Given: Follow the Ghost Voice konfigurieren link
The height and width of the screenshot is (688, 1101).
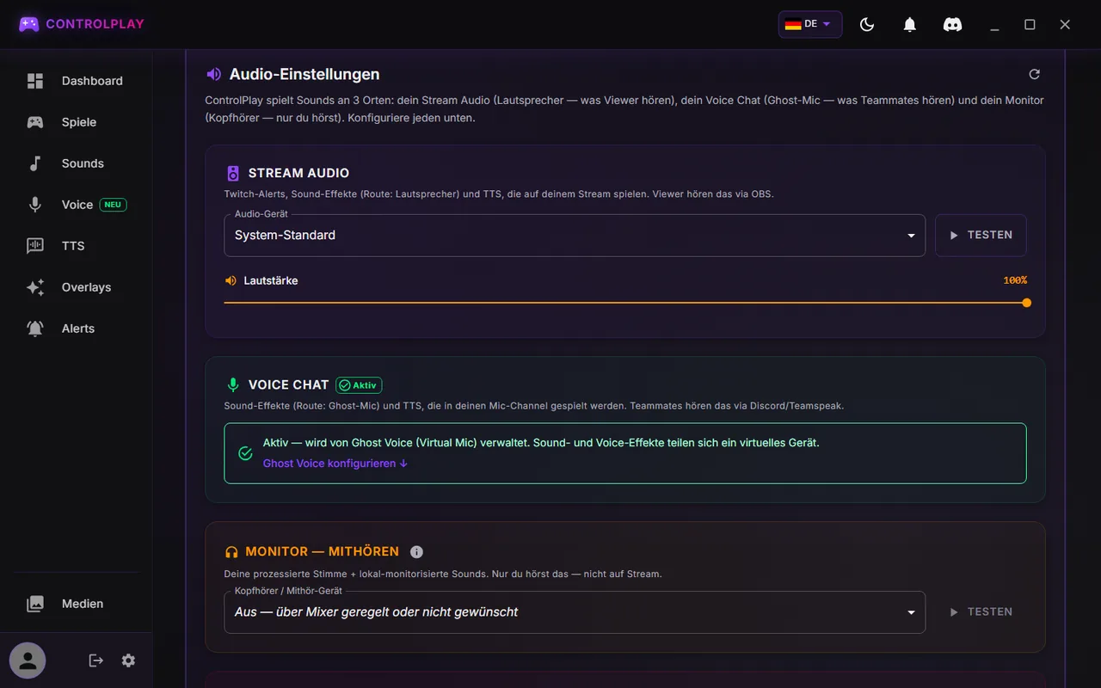Looking at the screenshot, I should click(x=335, y=464).
